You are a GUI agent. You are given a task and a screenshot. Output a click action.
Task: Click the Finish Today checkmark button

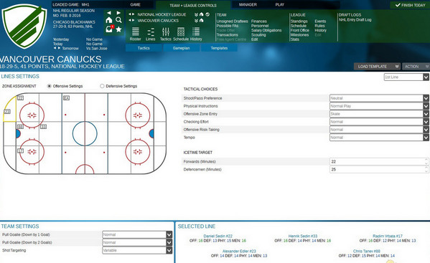(x=410, y=5)
